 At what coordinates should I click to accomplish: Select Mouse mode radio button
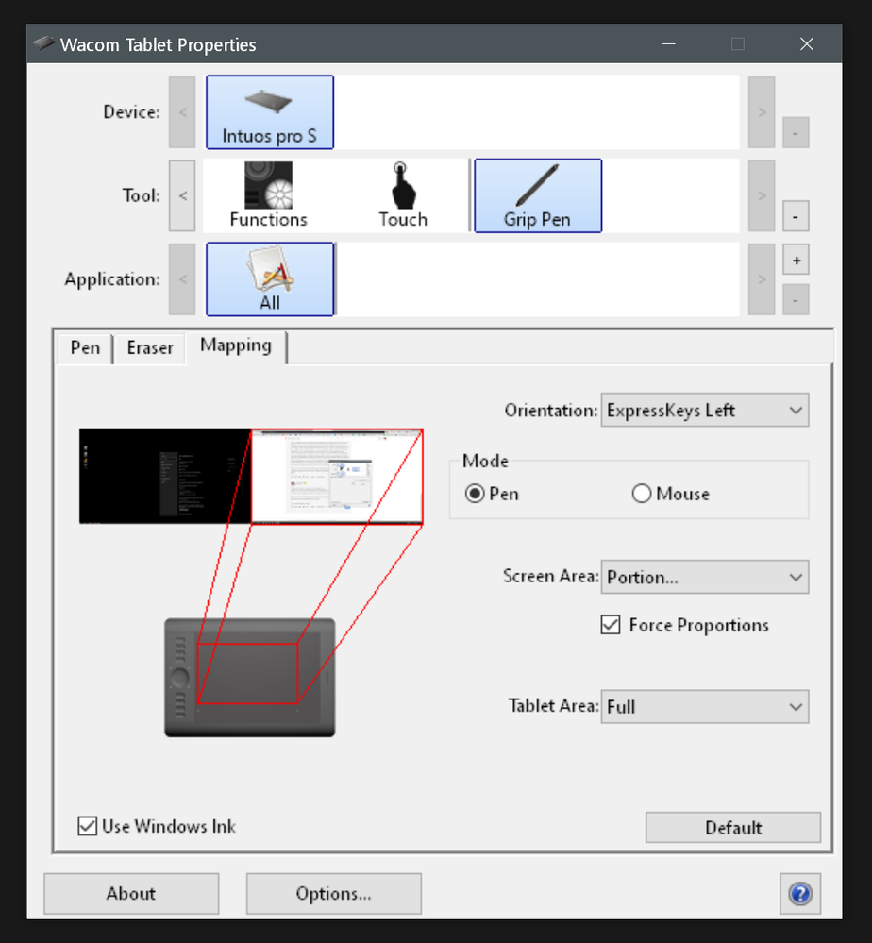click(x=642, y=494)
